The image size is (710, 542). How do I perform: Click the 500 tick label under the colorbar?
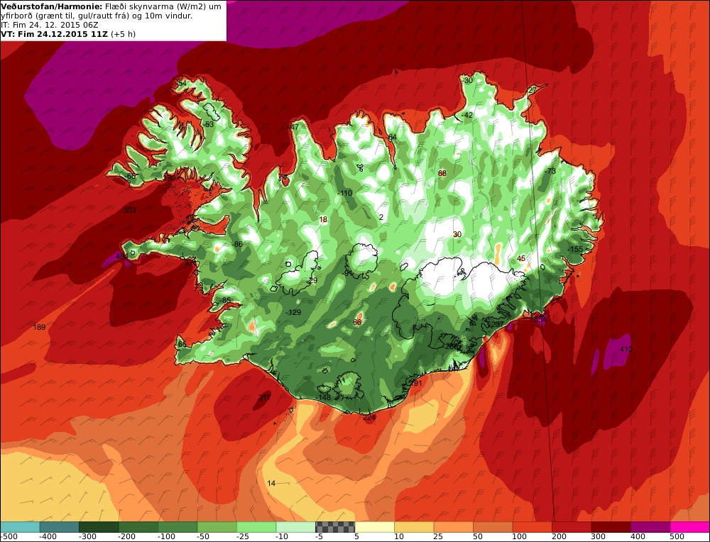pyautogui.click(x=677, y=537)
